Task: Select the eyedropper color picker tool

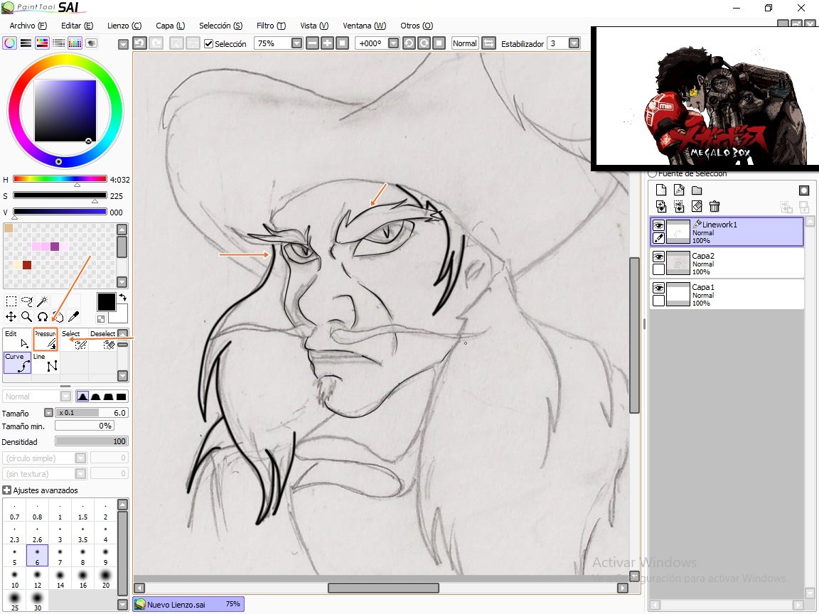Action: point(74,316)
